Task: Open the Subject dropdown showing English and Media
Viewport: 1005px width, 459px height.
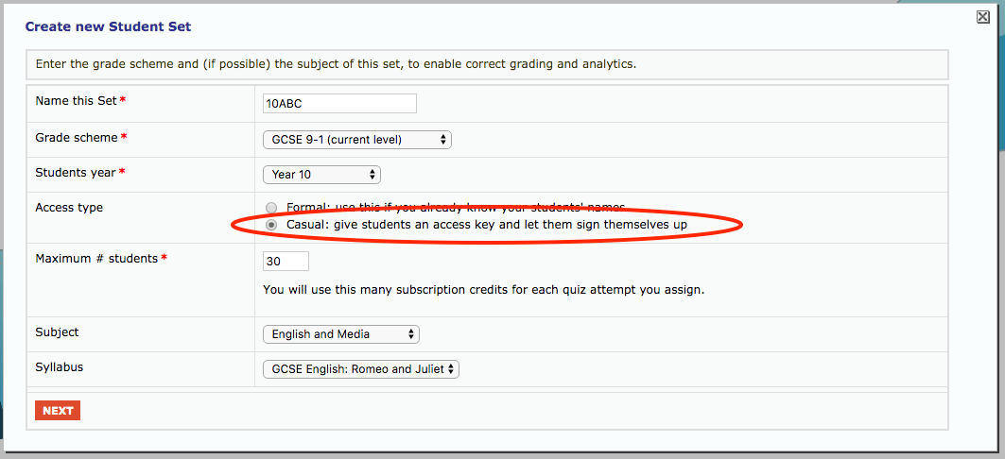Action: pyautogui.click(x=340, y=334)
